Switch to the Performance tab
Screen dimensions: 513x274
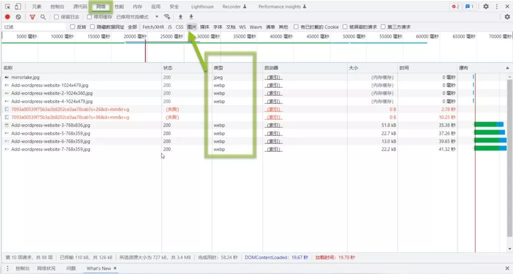119,6
